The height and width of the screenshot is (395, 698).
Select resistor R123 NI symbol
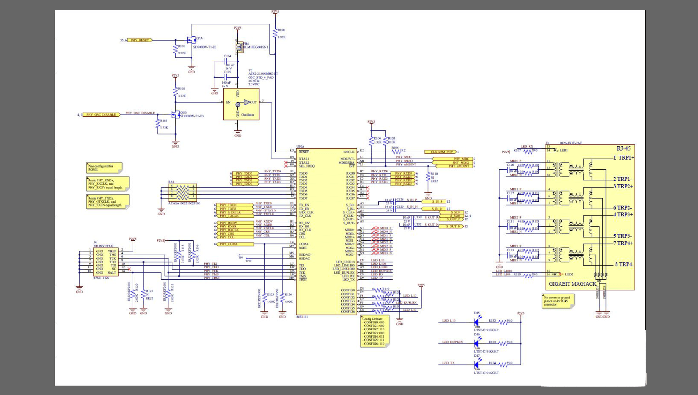[143, 295]
